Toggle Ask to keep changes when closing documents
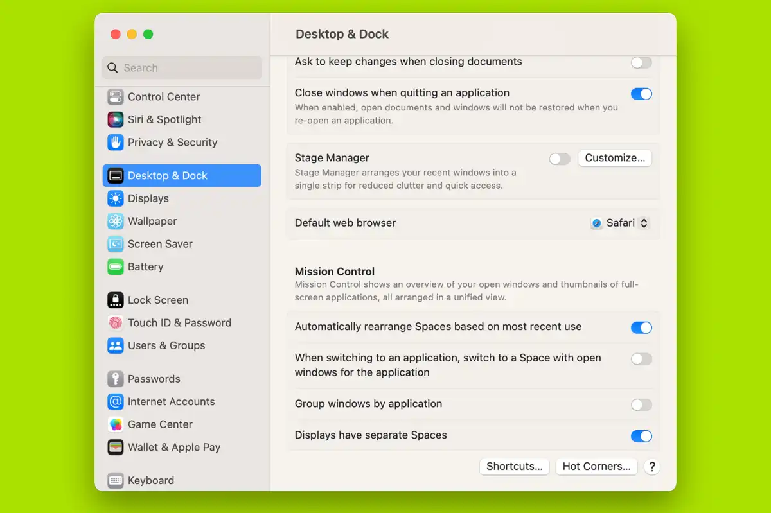771x513 pixels. [x=641, y=62]
